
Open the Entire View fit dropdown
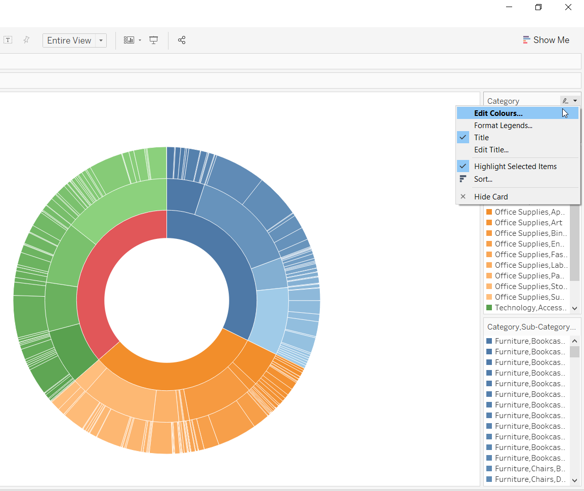coord(101,40)
